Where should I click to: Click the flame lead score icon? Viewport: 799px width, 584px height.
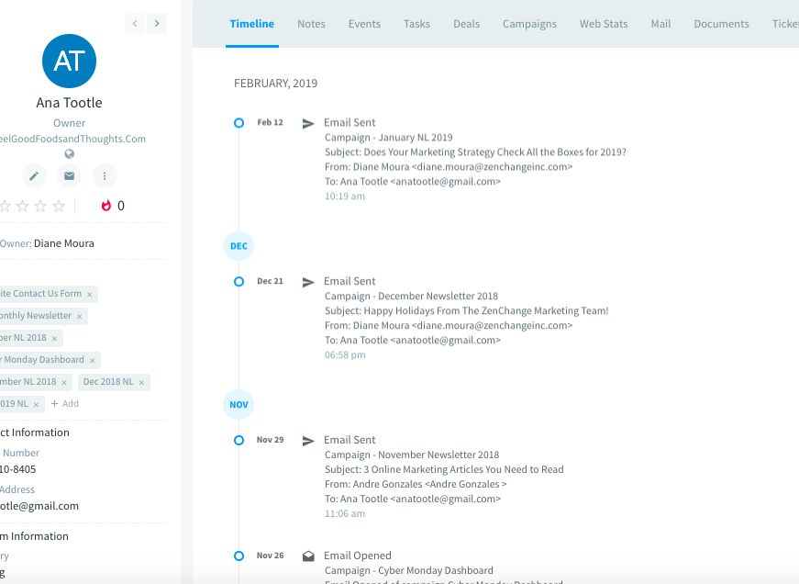[x=106, y=206]
